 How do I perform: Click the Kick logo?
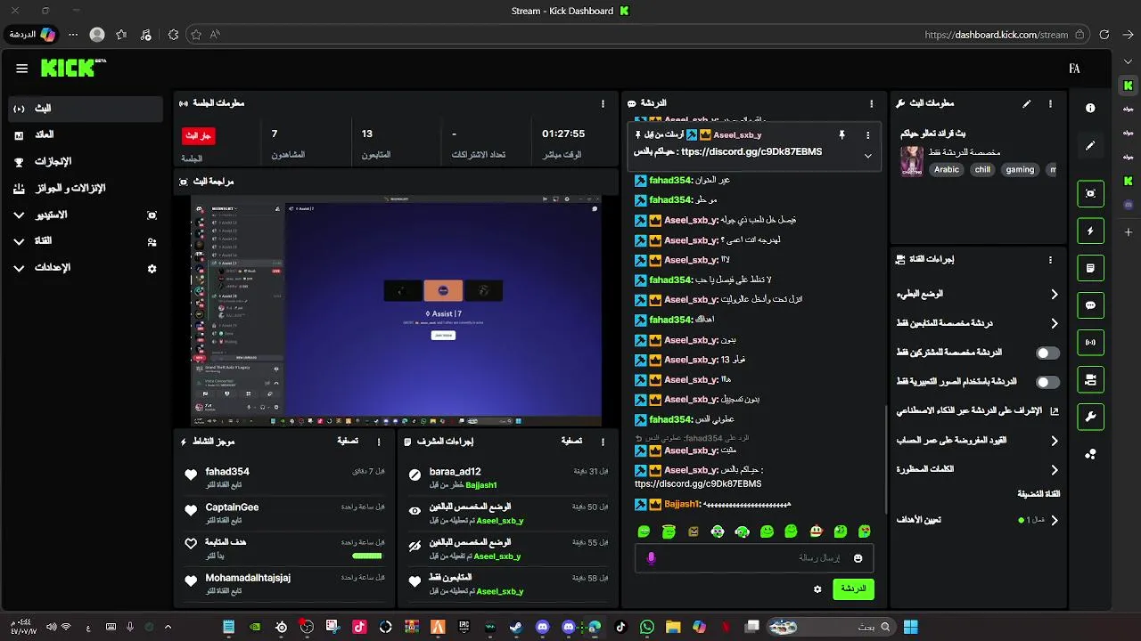73,68
